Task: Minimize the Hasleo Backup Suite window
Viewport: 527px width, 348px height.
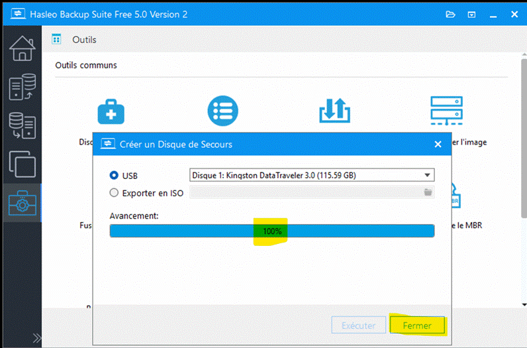Action: pos(493,15)
